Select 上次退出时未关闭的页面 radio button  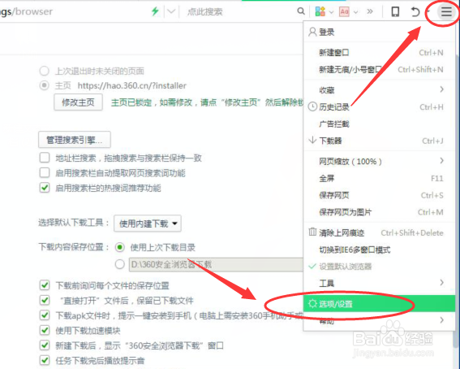(x=45, y=71)
